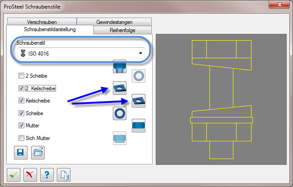The height and width of the screenshot is (187, 293).
Task: Switch to the Verschrauben tab
Action: (42, 22)
